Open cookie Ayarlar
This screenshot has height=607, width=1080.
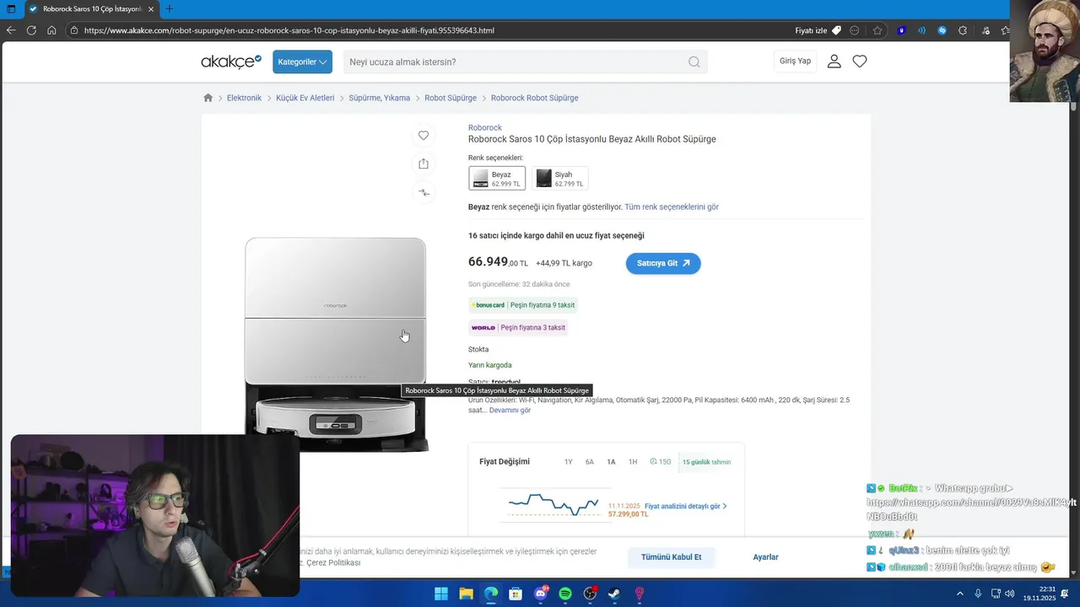[x=765, y=557]
